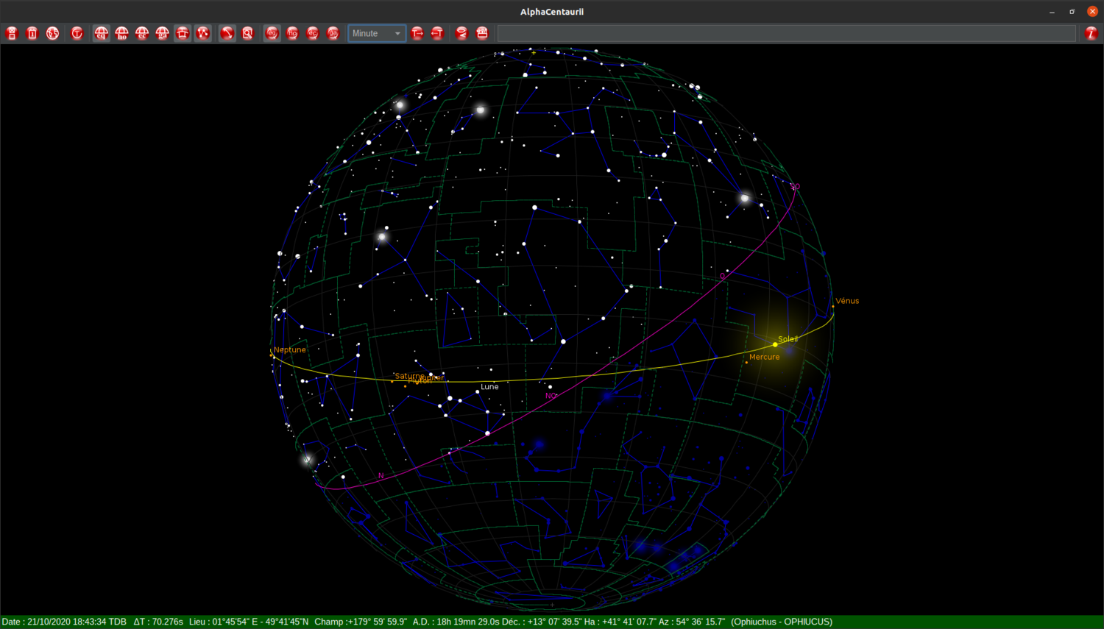Select the galactic coordinate system icon
Viewport: 1104px width, 629px height.
click(163, 33)
